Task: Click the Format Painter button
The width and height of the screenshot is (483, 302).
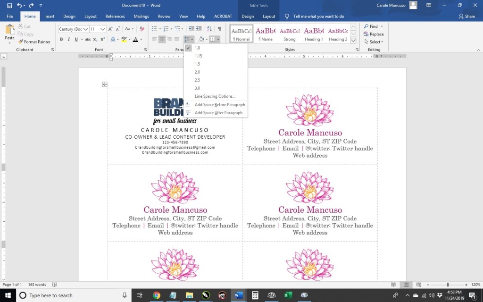Action: pos(37,42)
